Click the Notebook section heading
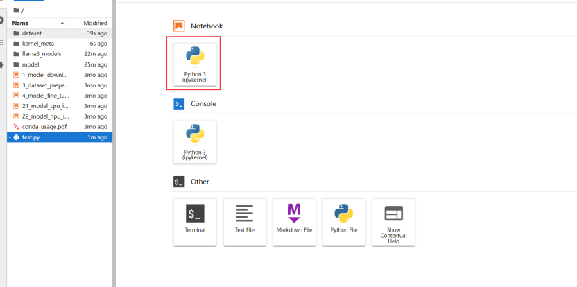 coord(207,26)
